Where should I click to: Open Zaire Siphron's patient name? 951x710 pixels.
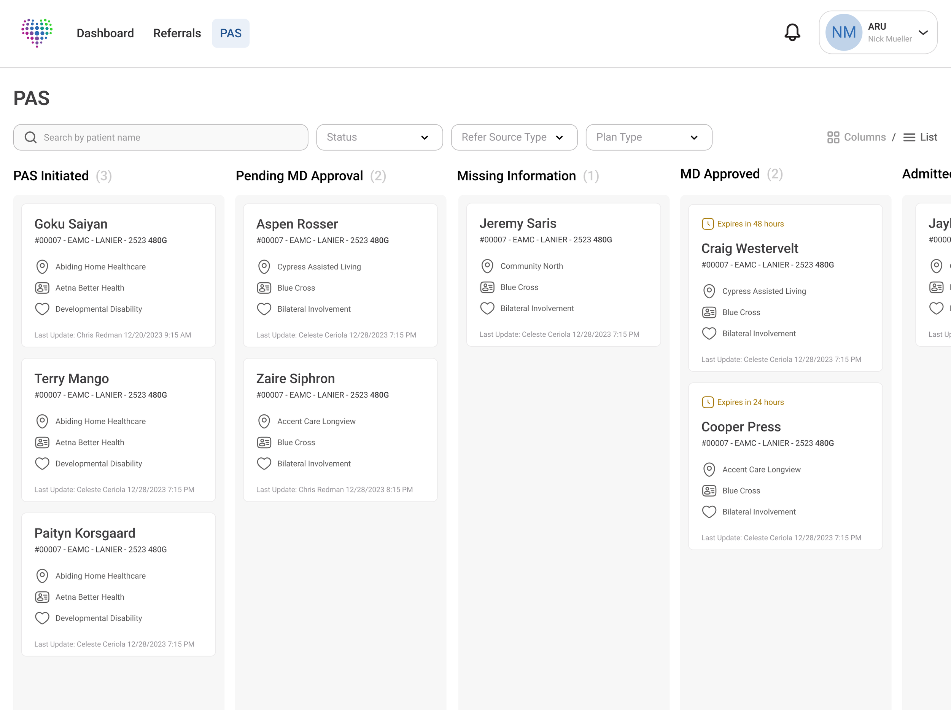click(295, 379)
